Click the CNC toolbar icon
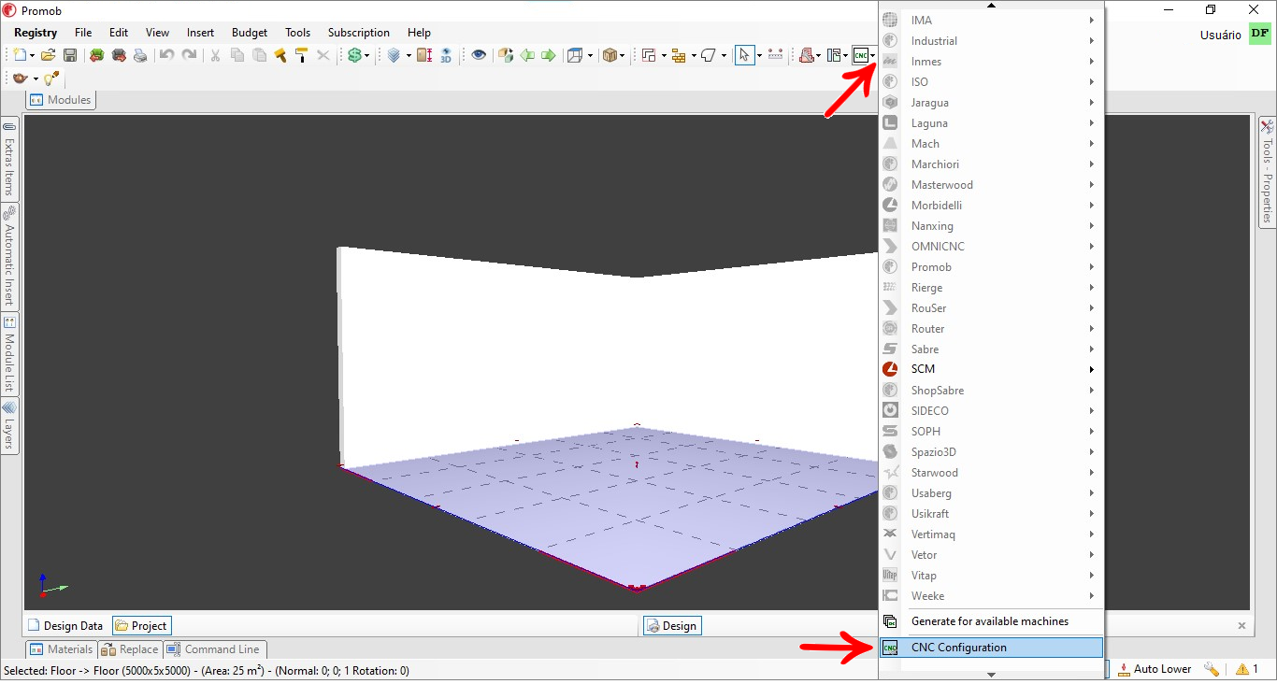 pyautogui.click(x=860, y=56)
